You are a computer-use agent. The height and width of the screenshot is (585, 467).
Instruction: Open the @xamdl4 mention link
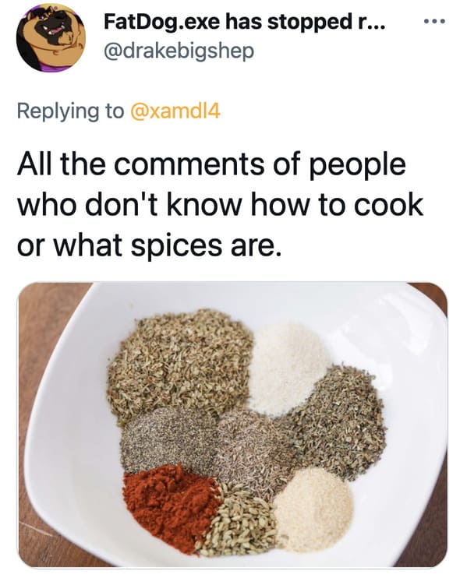click(175, 111)
